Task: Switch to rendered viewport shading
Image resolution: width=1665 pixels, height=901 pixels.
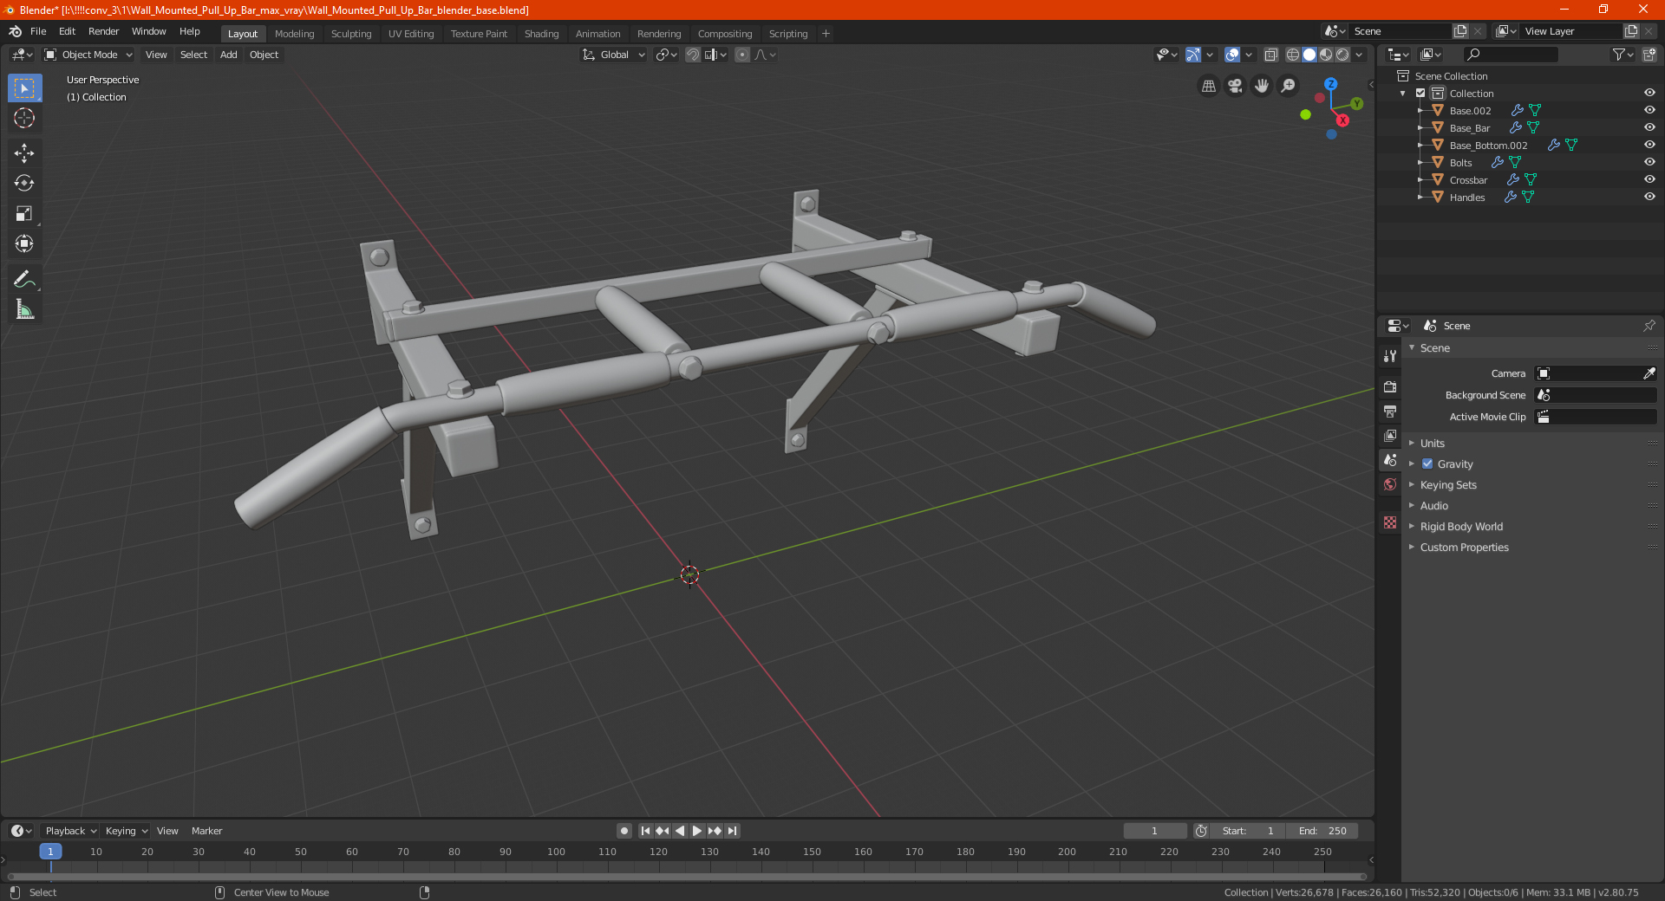Action: point(1342,55)
